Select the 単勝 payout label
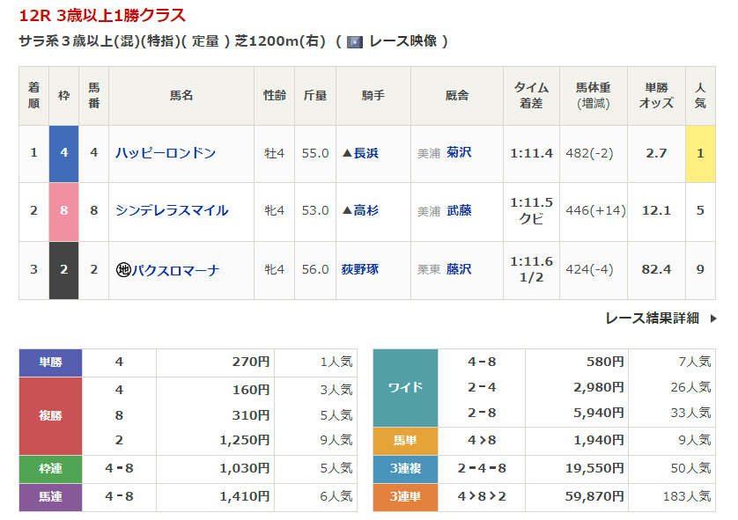 (50, 362)
